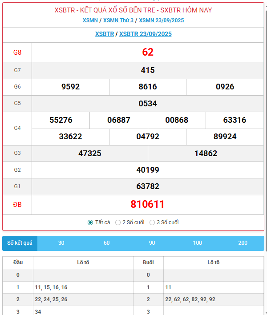Follow the XSMN 23/09/2025 link
Viewport: 267px width, 315px height.
pos(161,20)
